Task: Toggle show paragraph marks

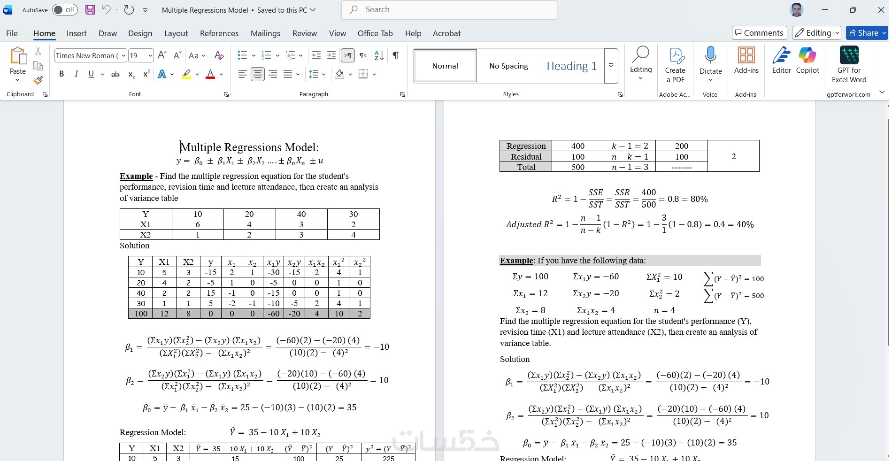Action: point(396,55)
